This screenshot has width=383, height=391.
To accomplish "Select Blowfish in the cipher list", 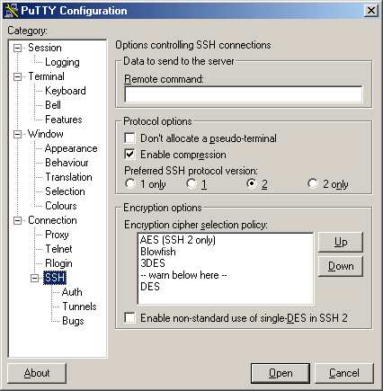I will 158,252.
